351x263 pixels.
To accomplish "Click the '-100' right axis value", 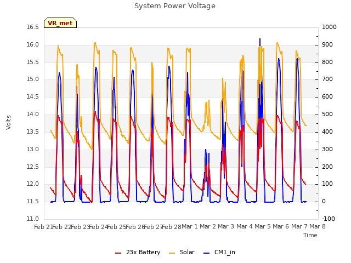I will [x=329, y=219].
